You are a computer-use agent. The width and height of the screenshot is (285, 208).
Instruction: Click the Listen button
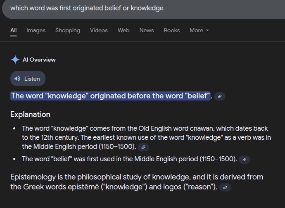coord(28,79)
